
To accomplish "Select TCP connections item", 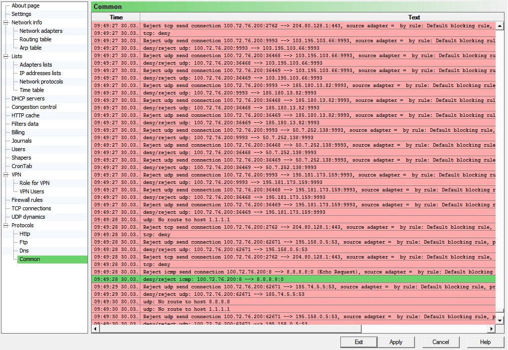I will tap(31, 208).
